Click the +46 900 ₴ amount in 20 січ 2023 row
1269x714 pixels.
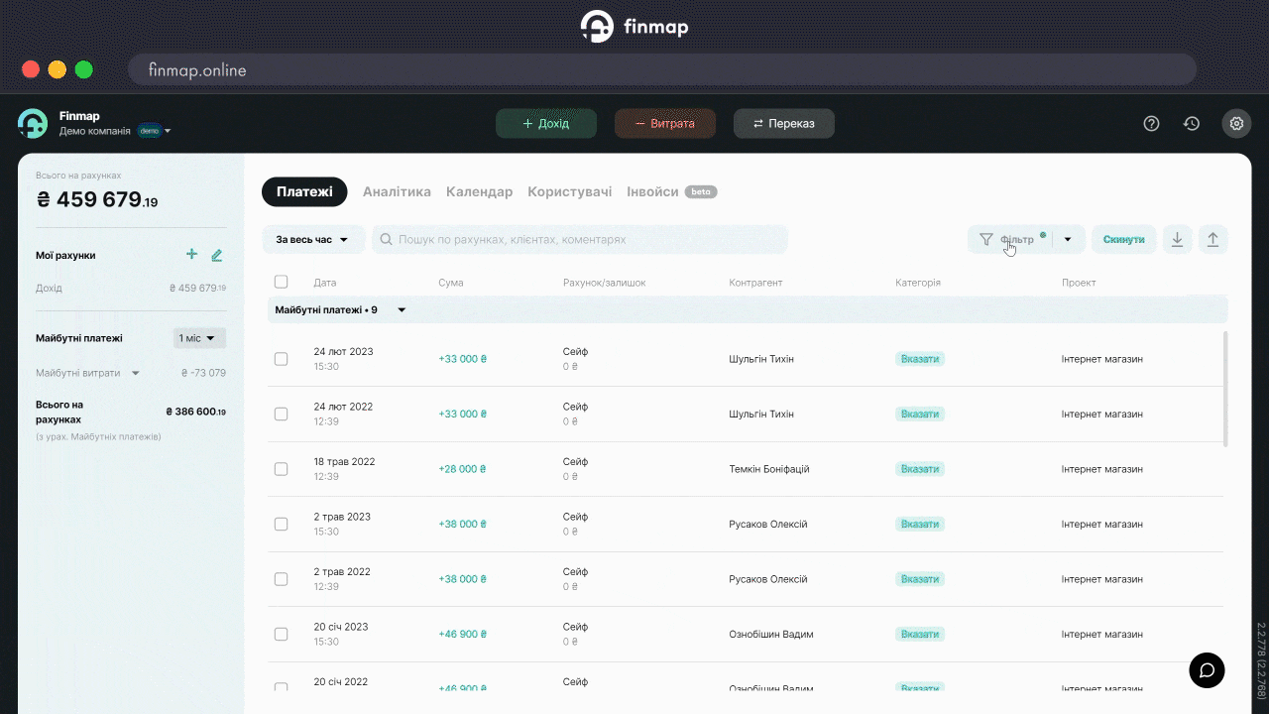tap(463, 634)
